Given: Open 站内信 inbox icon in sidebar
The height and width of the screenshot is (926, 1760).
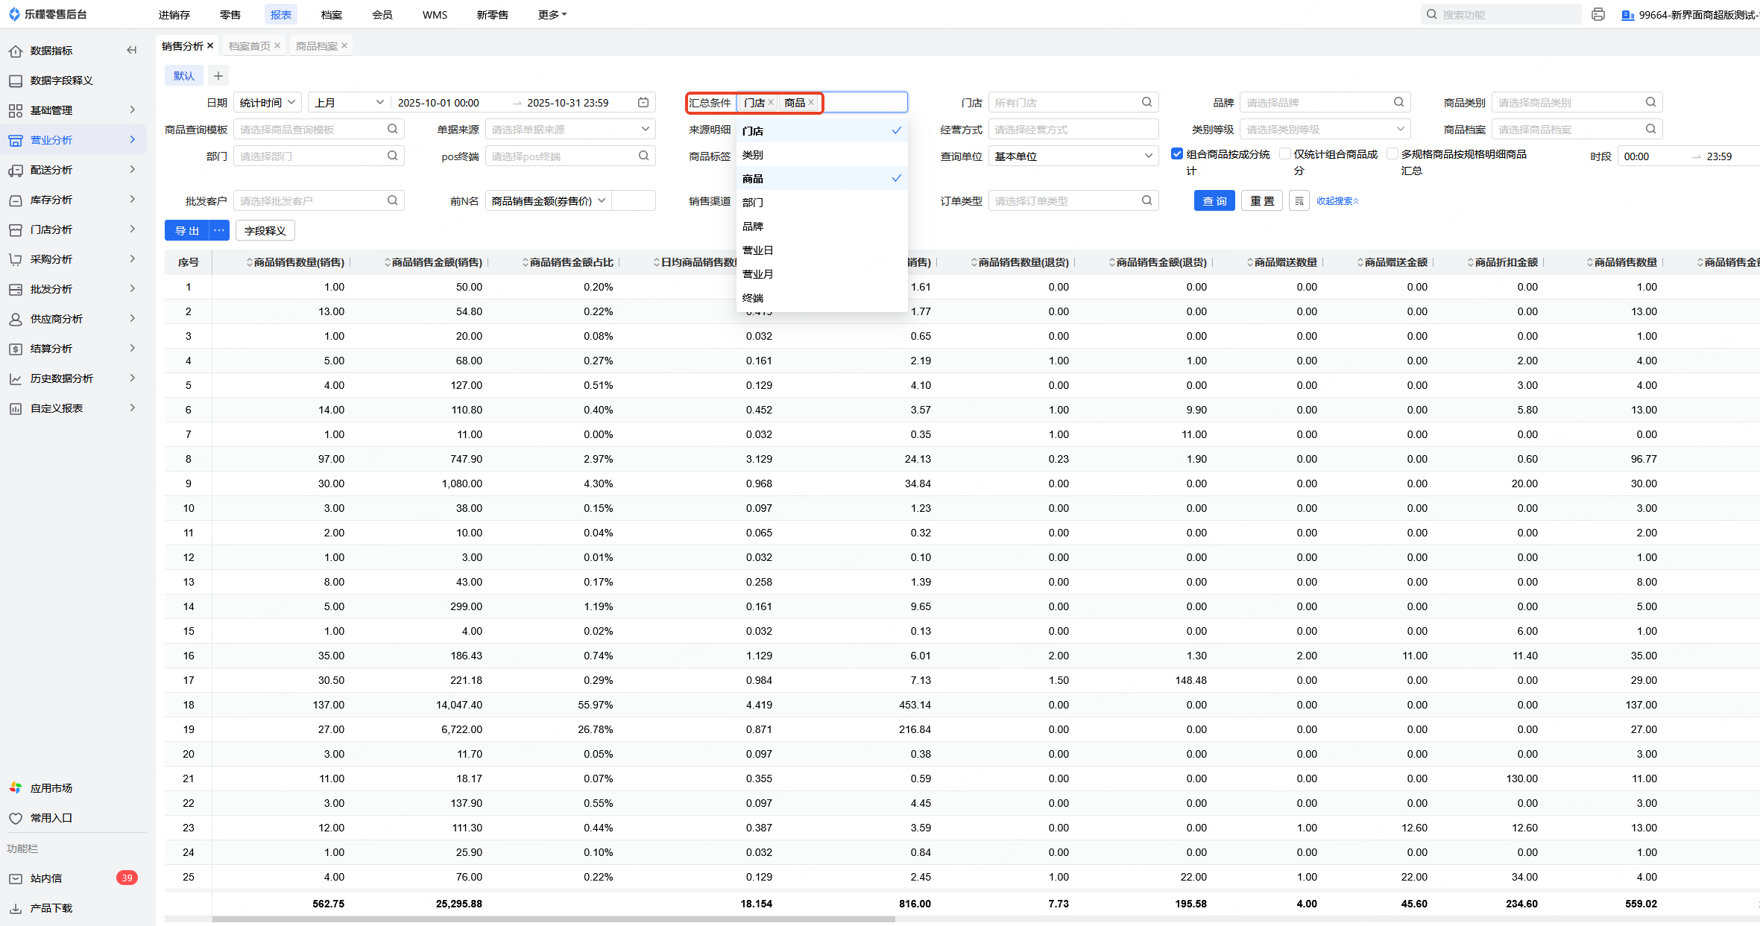Looking at the screenshot, I should point(16,878).
